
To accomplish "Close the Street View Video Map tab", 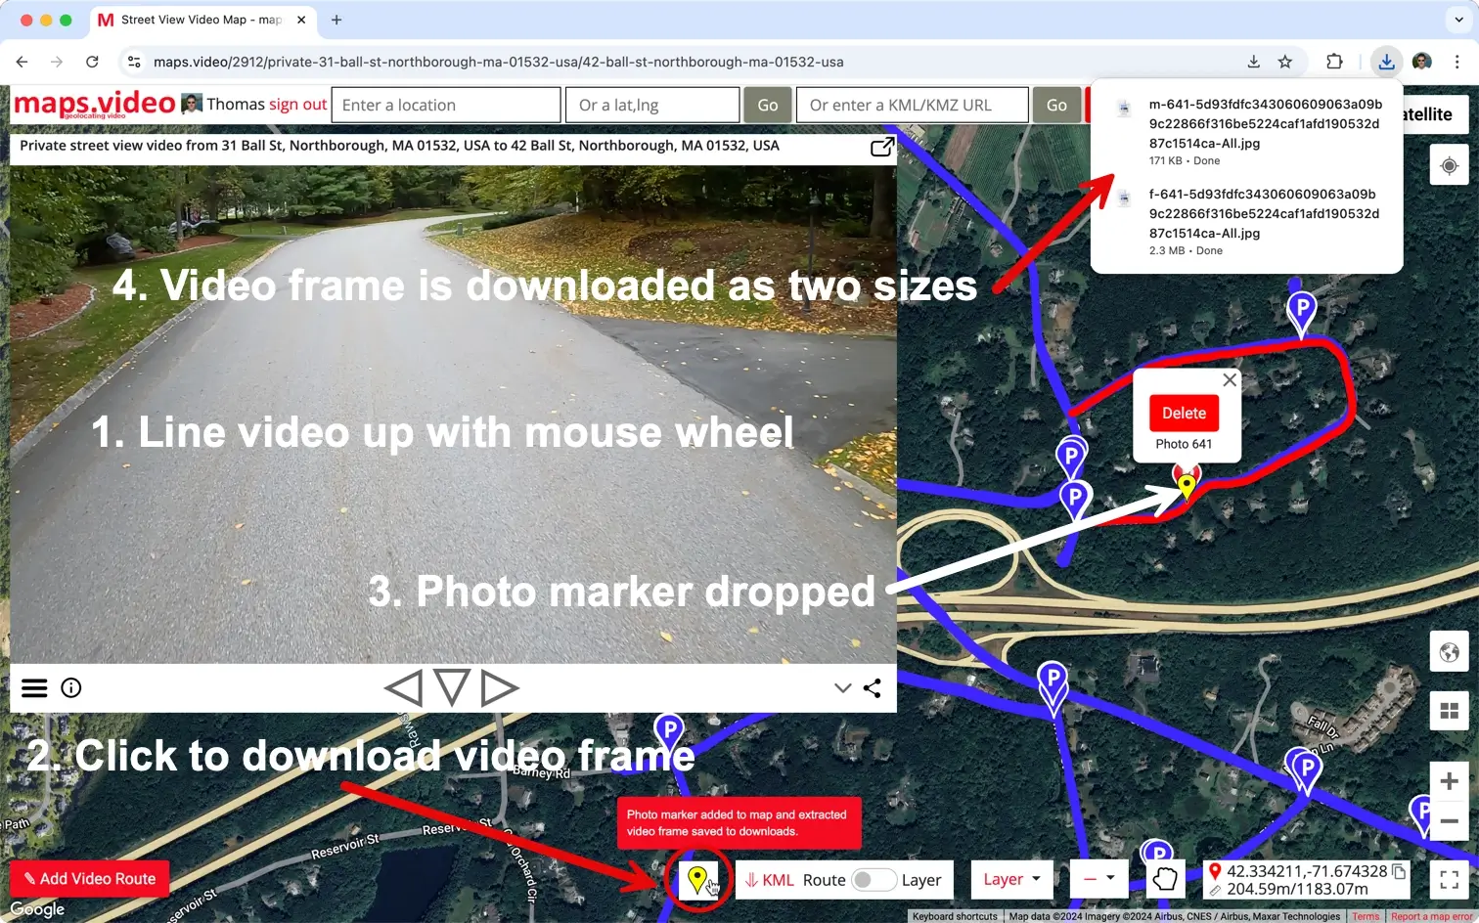I will pyautogui.click(x=301, y=20).
